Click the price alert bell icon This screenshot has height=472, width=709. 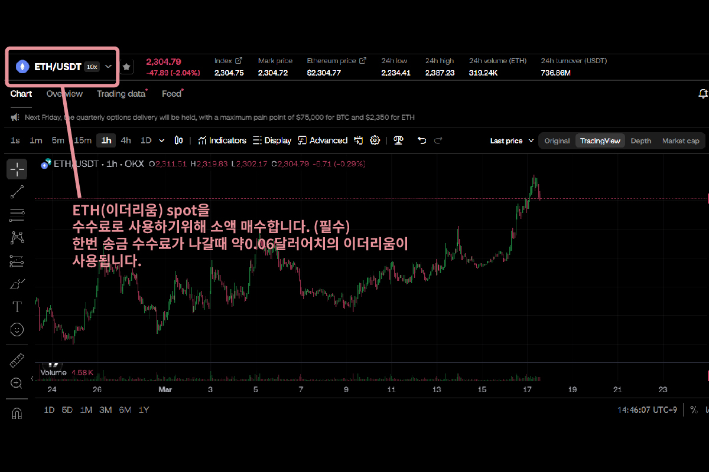click(x=703, y=94)
